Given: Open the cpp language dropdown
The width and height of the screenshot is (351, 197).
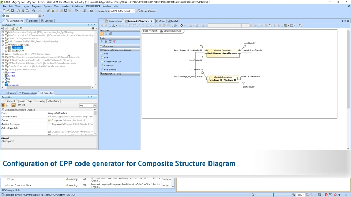Looking at the screenshot, I should [20, 16].
